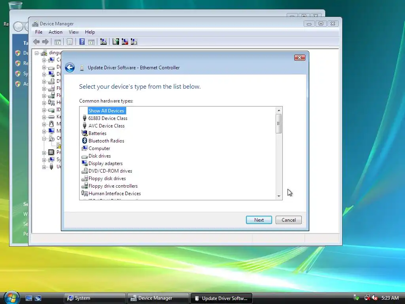Click the network disconnected tray icon

click(x=367, y=298)
